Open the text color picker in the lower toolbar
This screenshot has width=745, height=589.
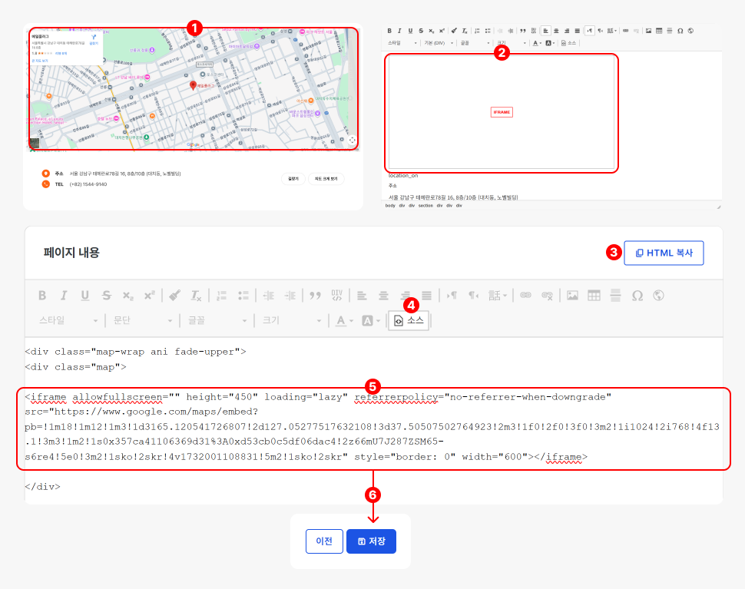[344, 321]
